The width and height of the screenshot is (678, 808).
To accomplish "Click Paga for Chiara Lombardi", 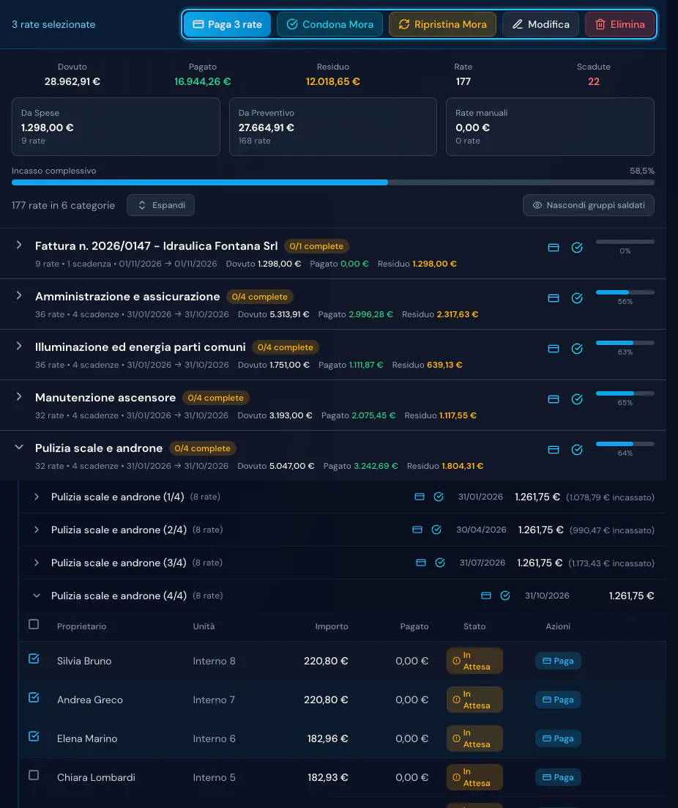I will [558, 777].
